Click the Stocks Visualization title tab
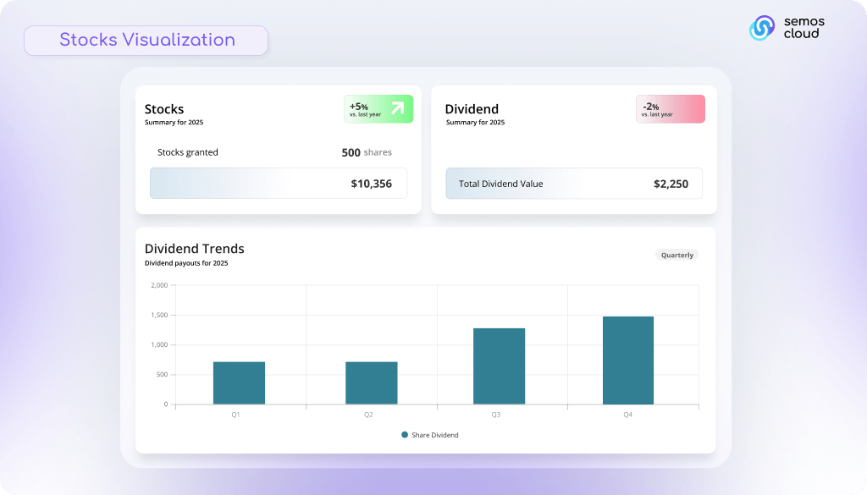The height and width of the screenshot is (495, 867). click(x=146, y=41)
